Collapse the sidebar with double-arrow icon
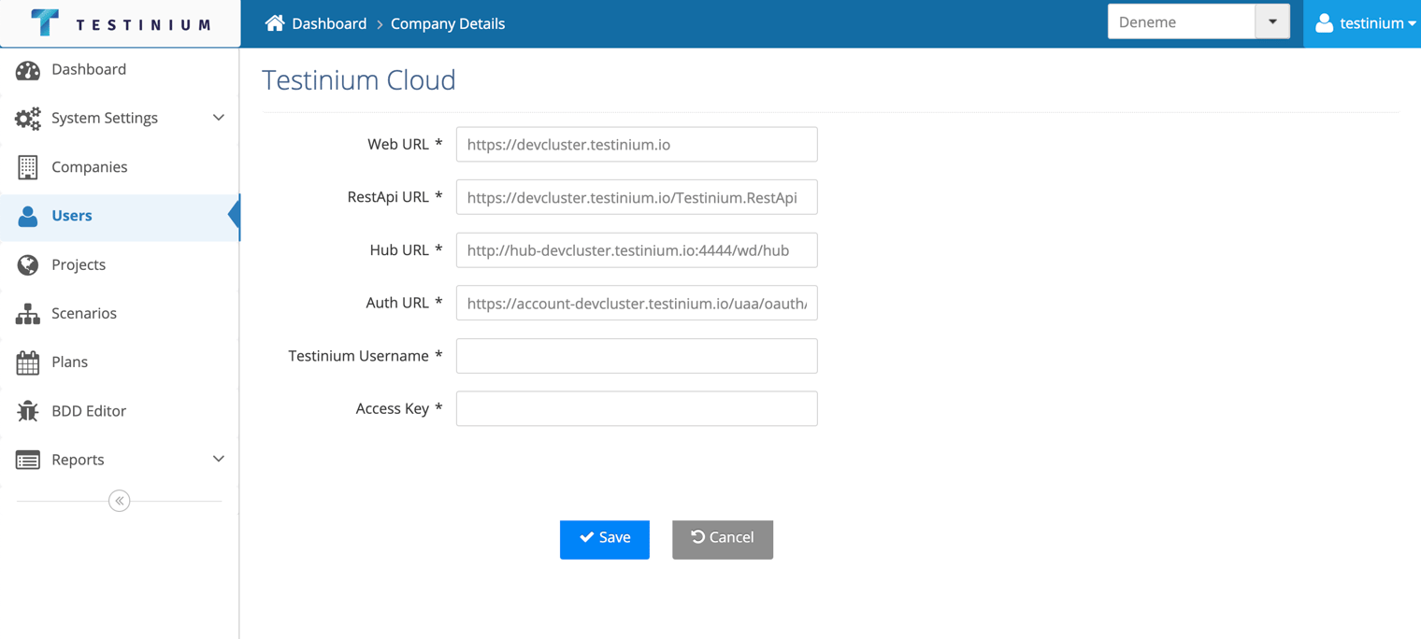 [120, 501]
